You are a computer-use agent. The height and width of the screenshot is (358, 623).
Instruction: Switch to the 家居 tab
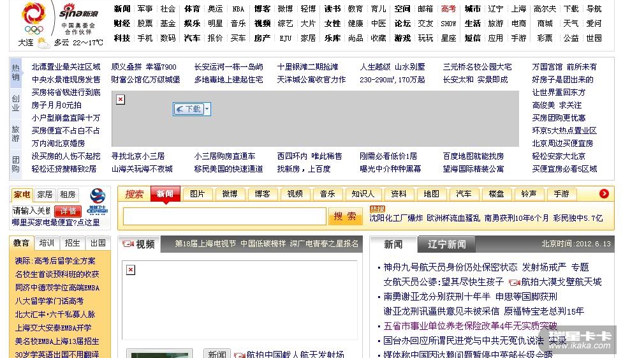[45, 195]
